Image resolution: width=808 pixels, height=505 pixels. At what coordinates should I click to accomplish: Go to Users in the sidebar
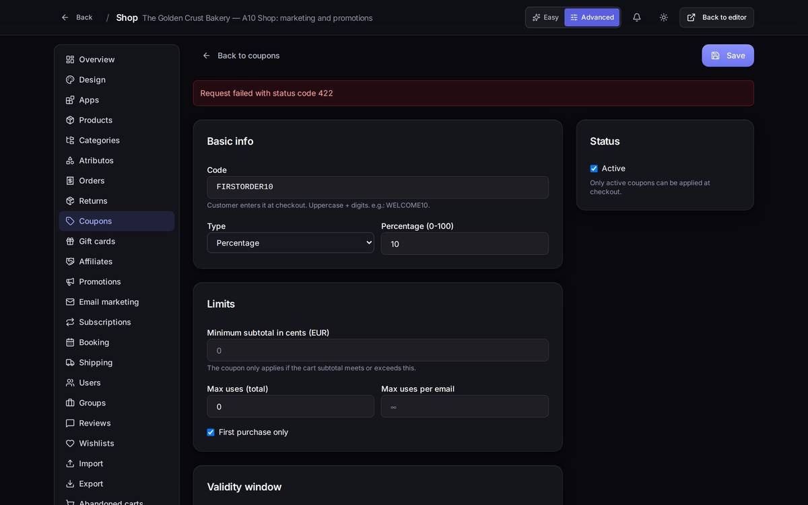[x=116, y=382]
